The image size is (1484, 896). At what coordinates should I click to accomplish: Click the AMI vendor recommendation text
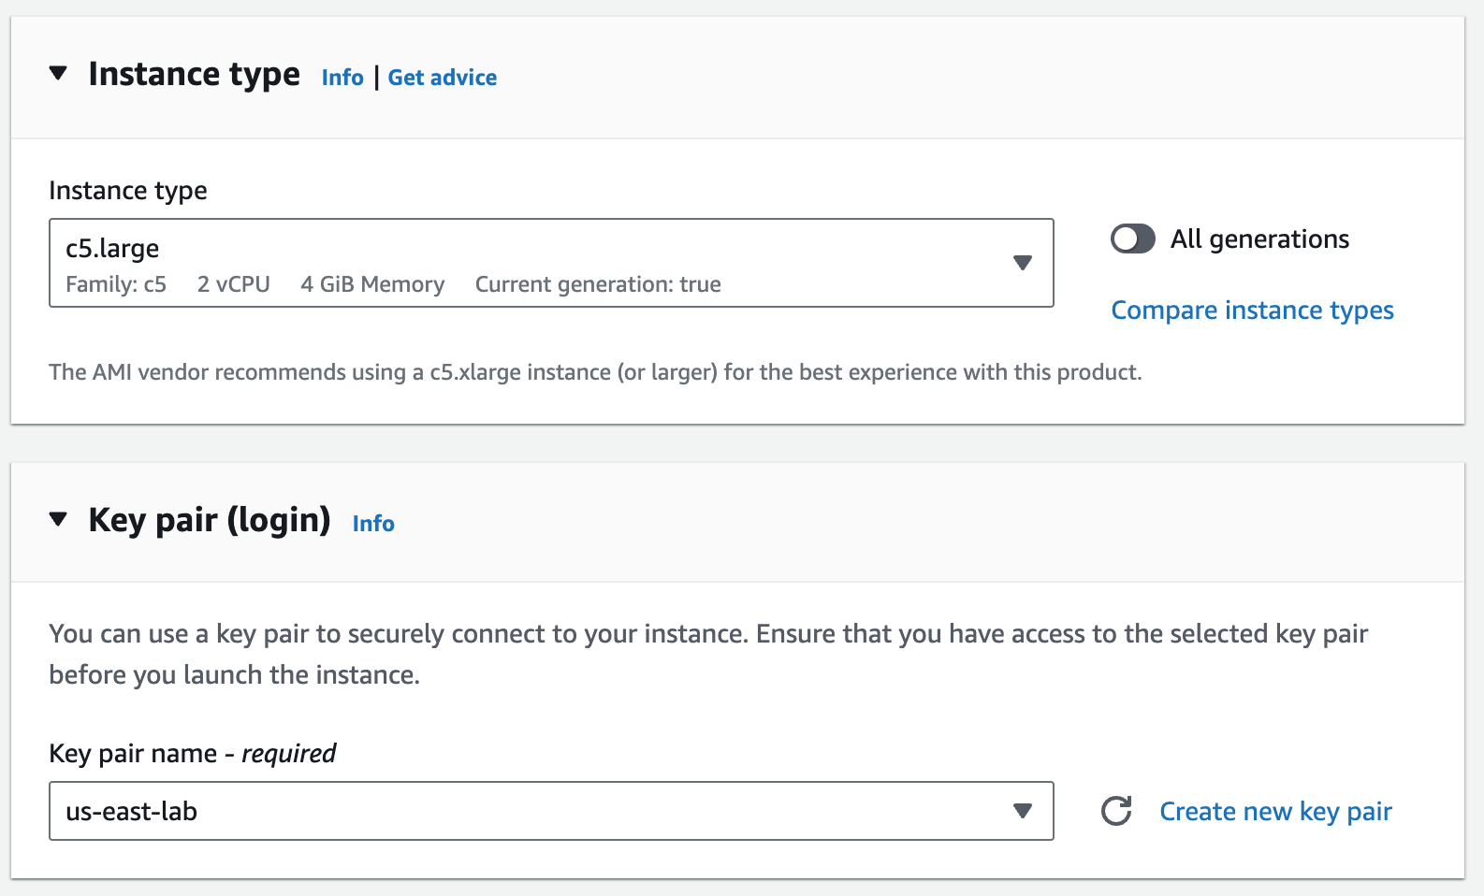[595, 372]
